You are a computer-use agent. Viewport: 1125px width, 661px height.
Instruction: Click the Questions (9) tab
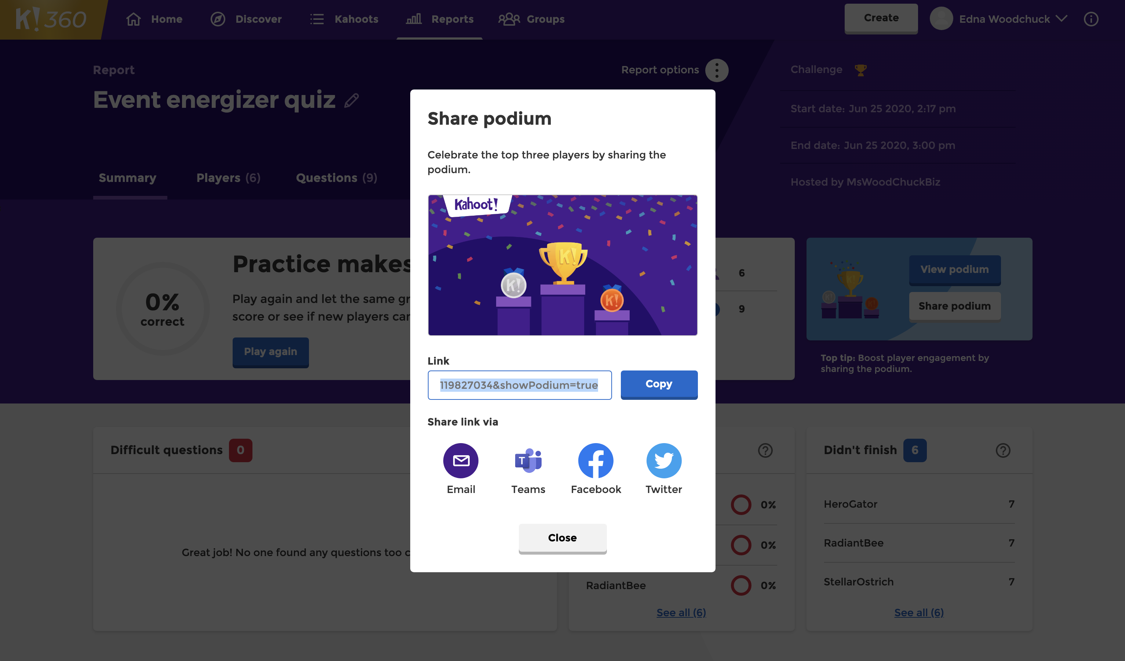tap(336, 177)
